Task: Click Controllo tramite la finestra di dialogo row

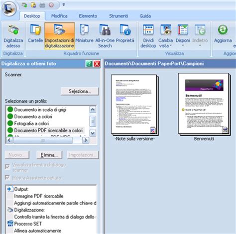Action: click(55, 217)
